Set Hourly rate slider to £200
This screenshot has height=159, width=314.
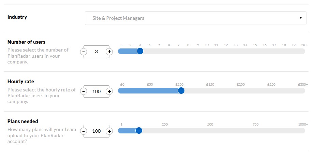click(x=241, y=91)
